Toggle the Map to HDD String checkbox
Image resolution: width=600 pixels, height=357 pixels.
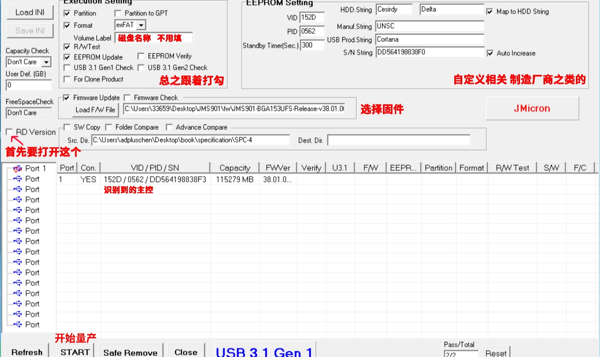(x=490, y=12)
